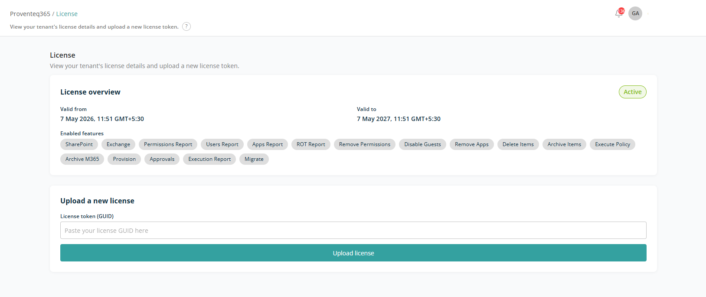The height and width of the screenshot is (297, 706).
Task: Click the Active status badge
Action: coord(633,92)
